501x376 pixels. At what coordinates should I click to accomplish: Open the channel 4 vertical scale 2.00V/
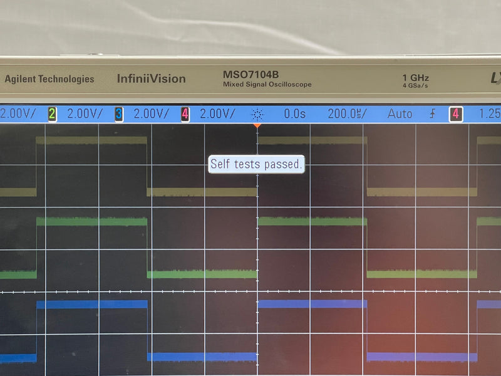pyautogui.click(x=217, y=114)
